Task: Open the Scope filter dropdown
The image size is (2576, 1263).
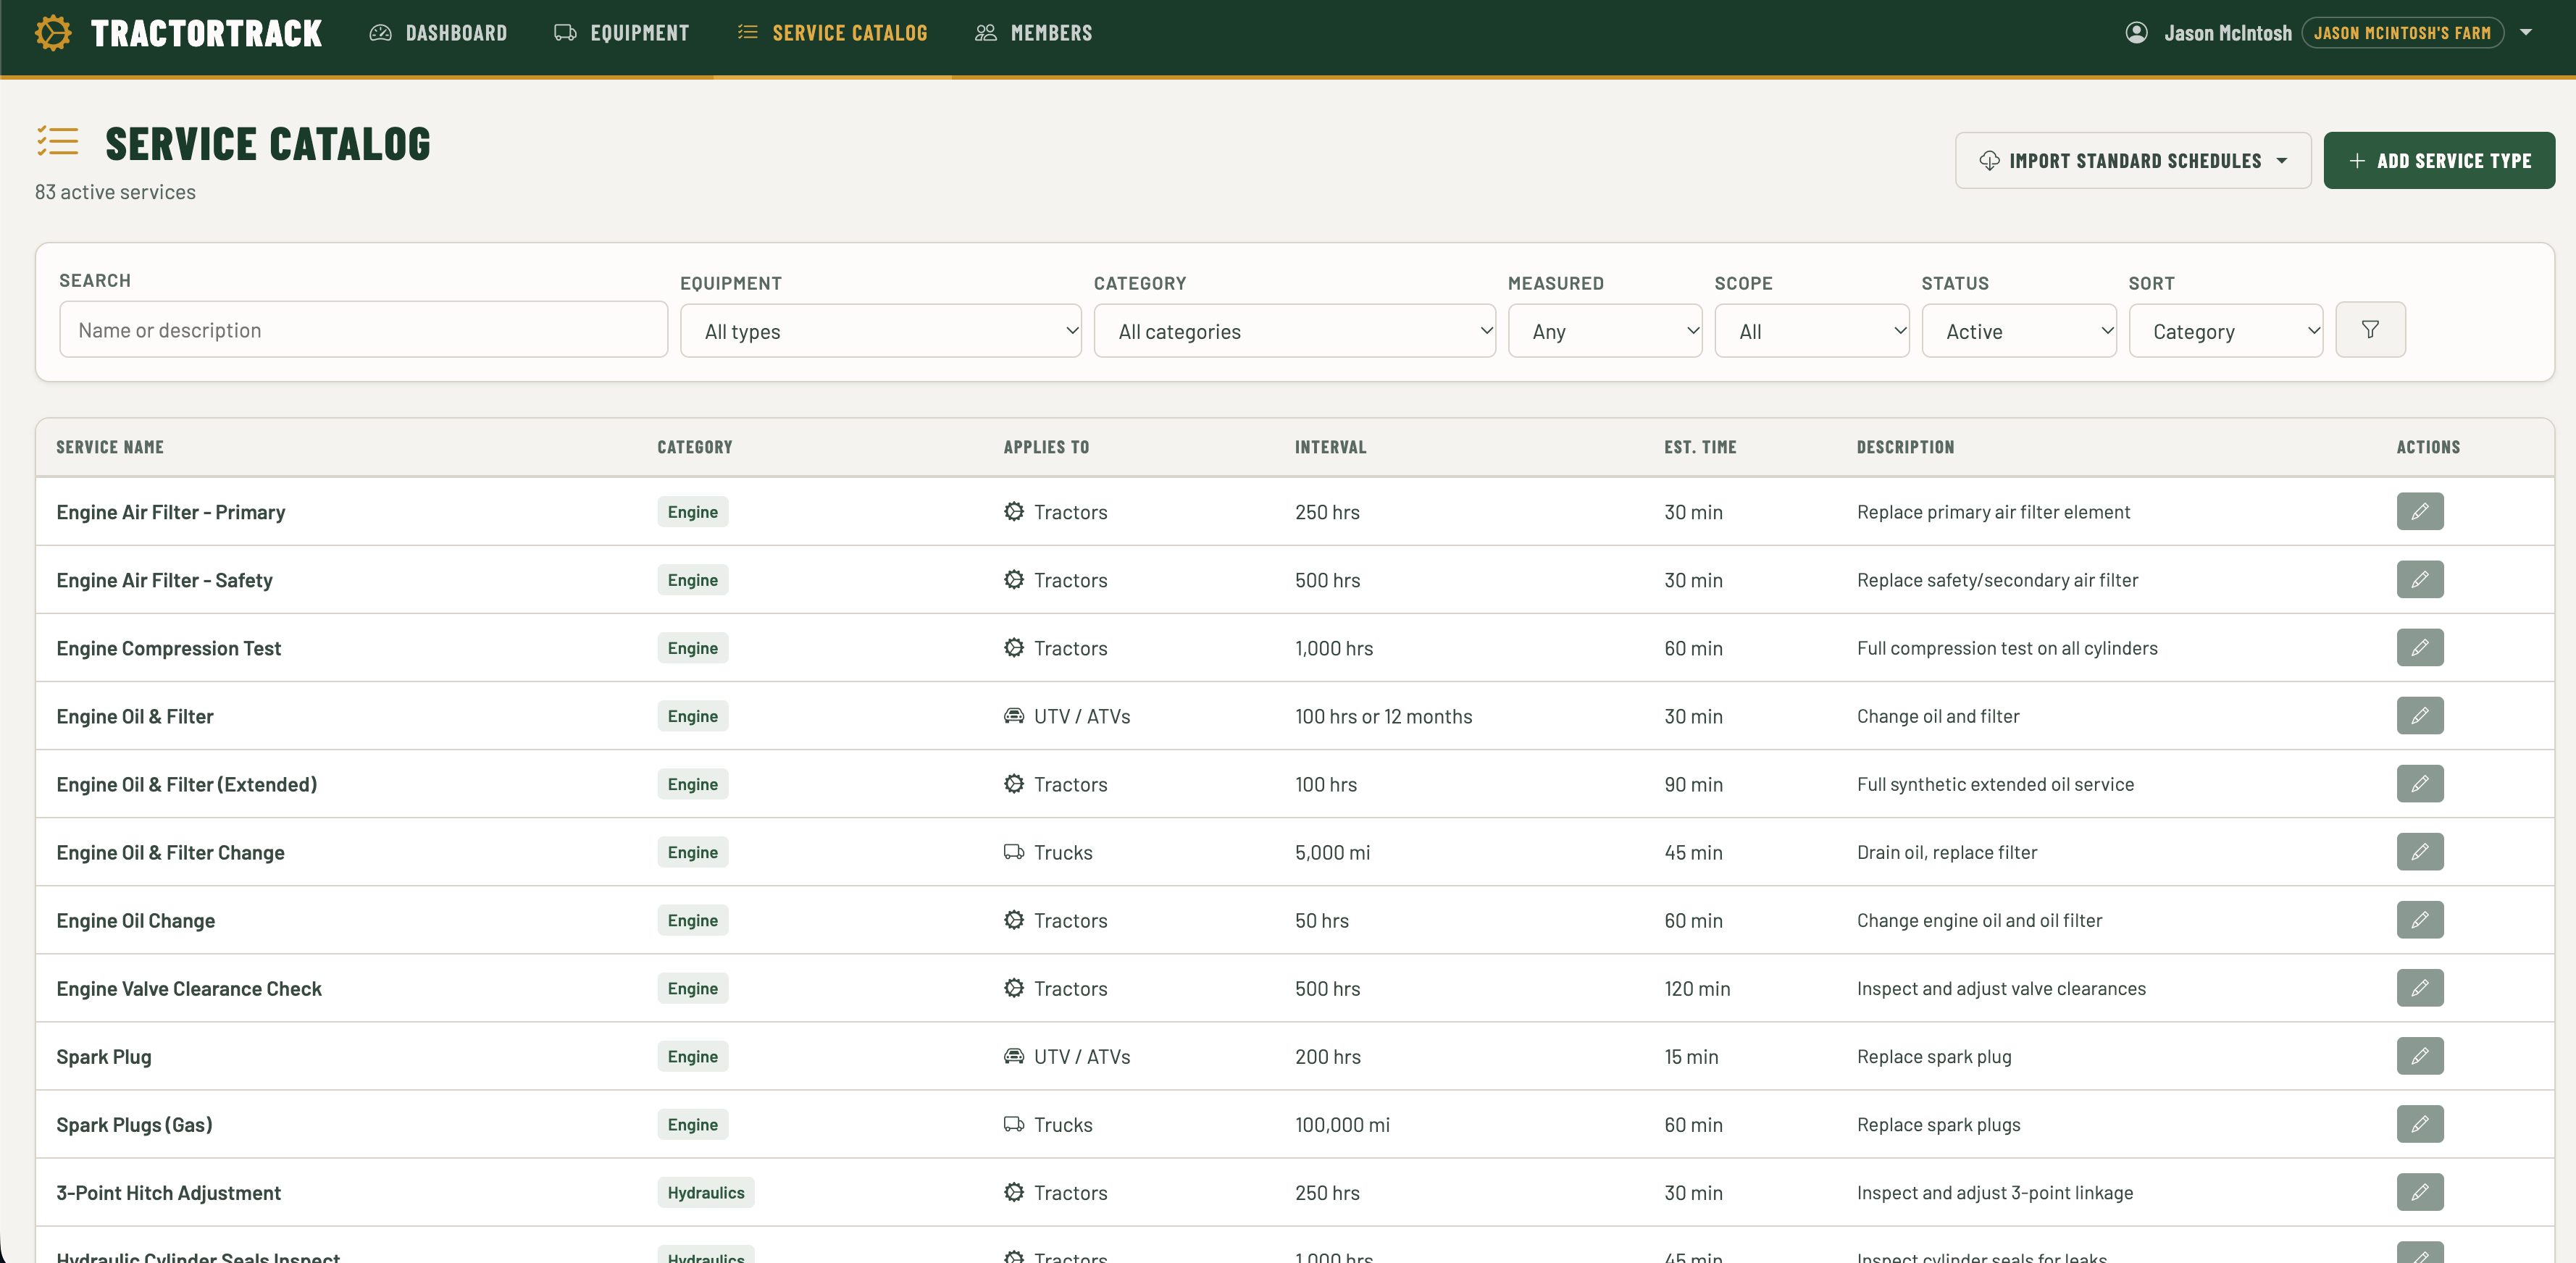Action: coord(1811,331)
